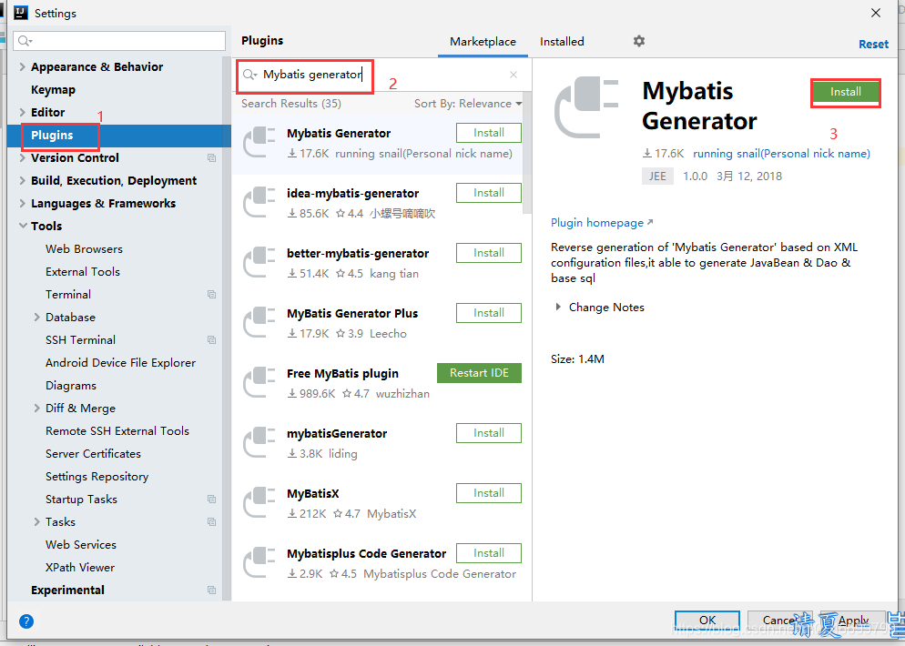Click the idea-mybatis-generator plugin icon
This screenshot has height=646, width=905.
point(259,202)
